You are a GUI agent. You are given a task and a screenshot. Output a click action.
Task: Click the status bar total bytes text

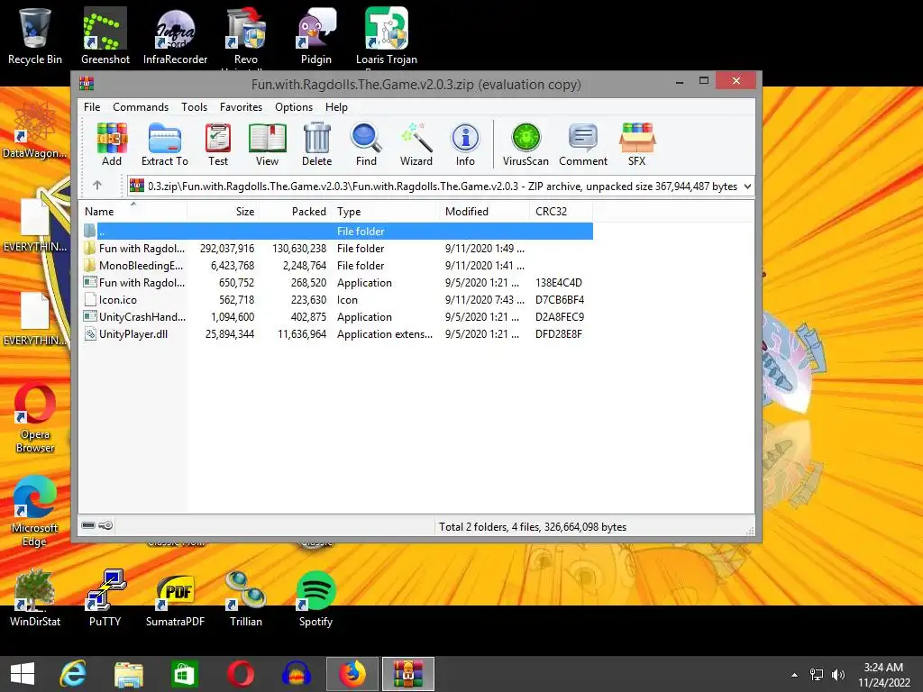pyautogui.click(x=532, y=526)
